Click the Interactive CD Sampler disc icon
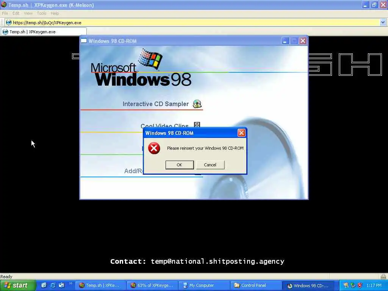The image size is (388, 291). coord(197,104)
